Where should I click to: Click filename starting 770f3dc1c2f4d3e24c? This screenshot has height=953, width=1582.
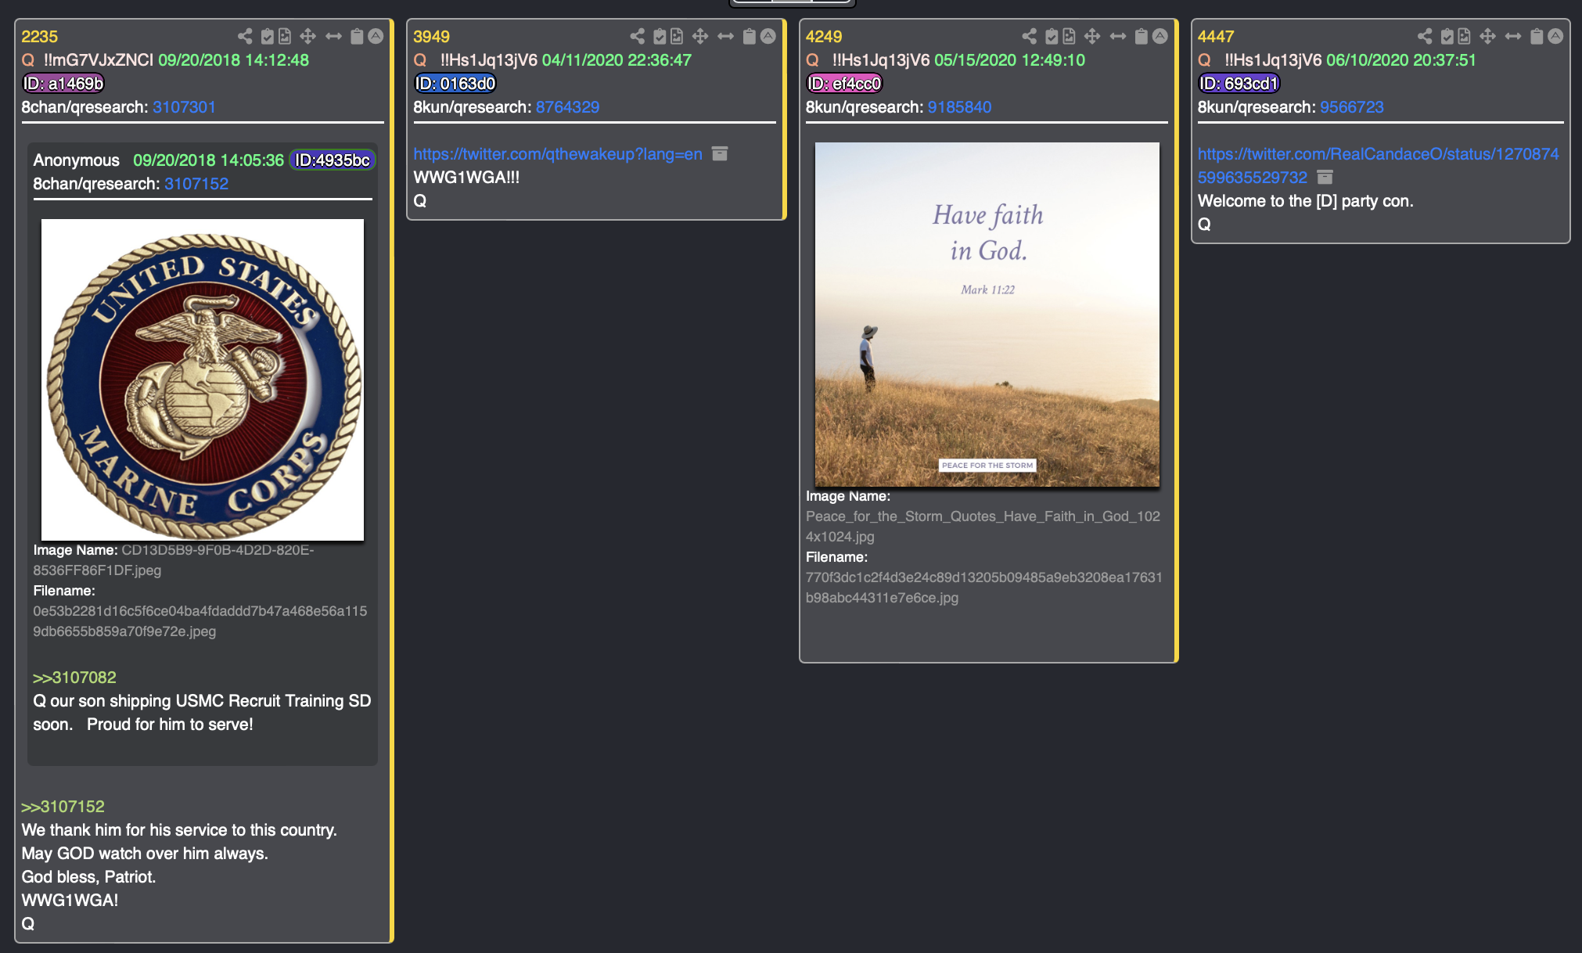(984, 588)
